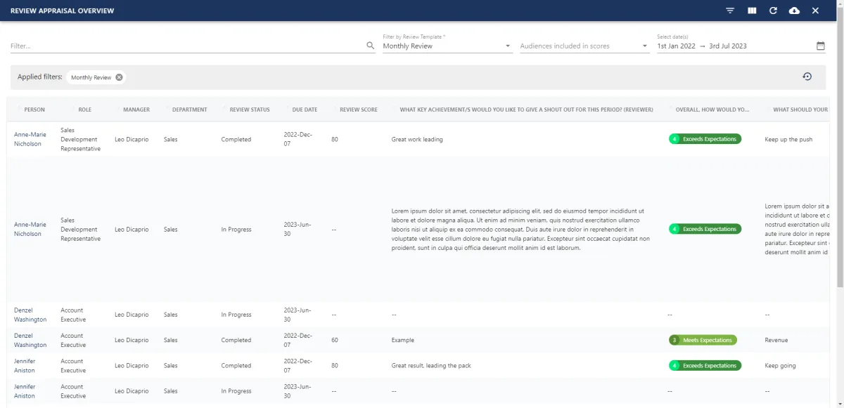Open the filter list icon in header
844x408 pixels.
[x=730, y=11]
